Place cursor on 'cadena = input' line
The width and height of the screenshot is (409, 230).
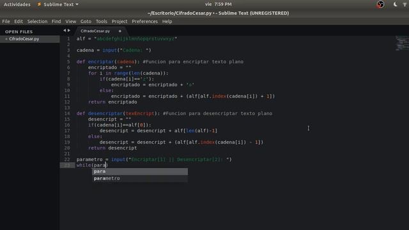coord(114,50)
